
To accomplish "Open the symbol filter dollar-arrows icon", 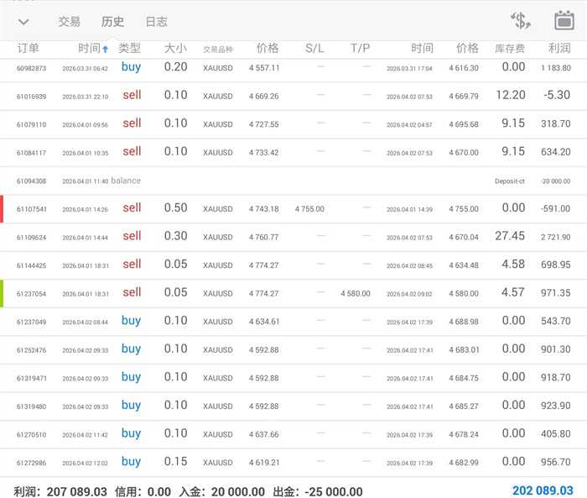I will click(x=521, y=21).
